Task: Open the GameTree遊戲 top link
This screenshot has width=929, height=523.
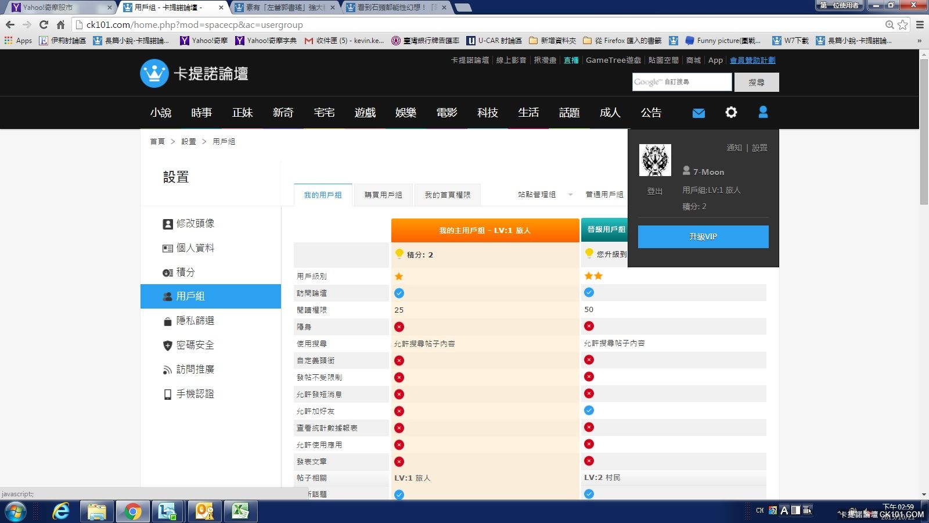Action: [613, 60]
